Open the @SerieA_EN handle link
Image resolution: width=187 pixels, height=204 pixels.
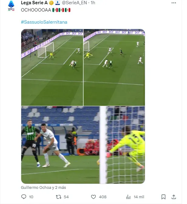74,3
